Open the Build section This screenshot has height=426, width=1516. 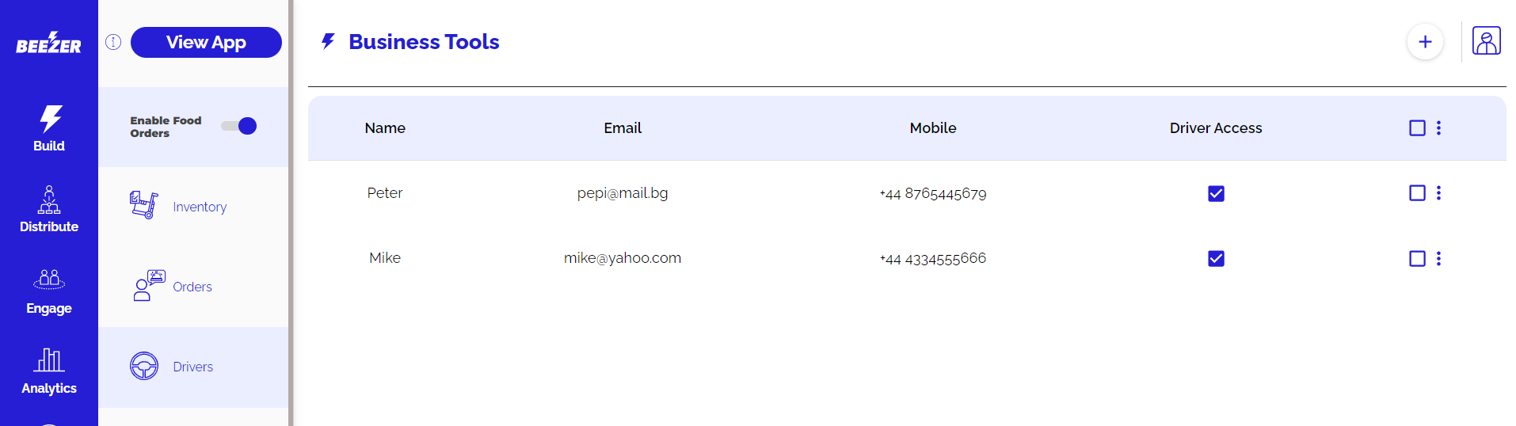[x=49, y=128]
